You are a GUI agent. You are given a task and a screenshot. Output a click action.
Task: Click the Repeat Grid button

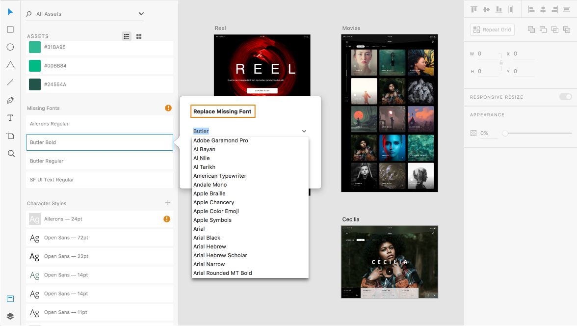tap(493, 29)
